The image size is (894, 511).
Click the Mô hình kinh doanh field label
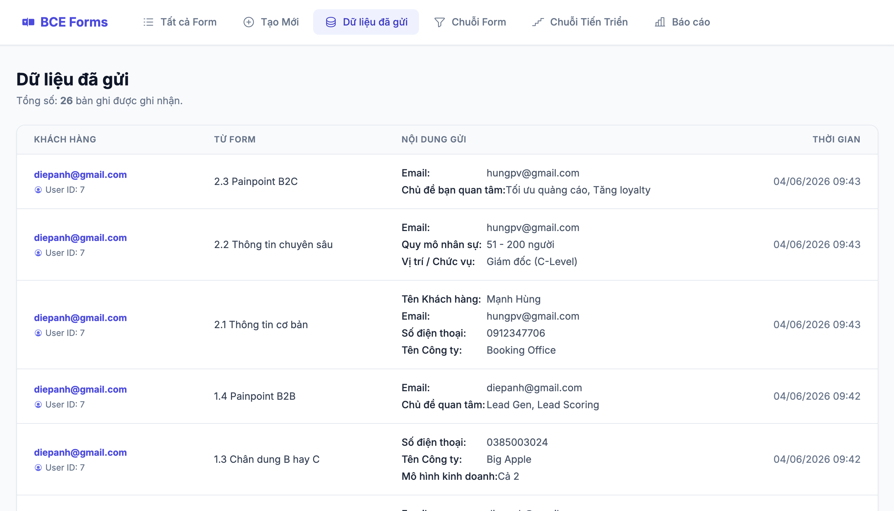(450, 476)
